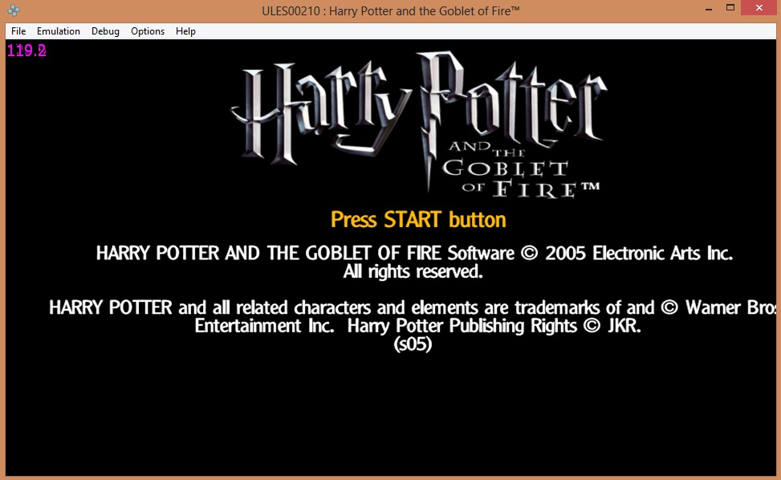Screen dimensions: 781x480
Task: Click the PPSSPP icon in the title bar
Action: 14,11
